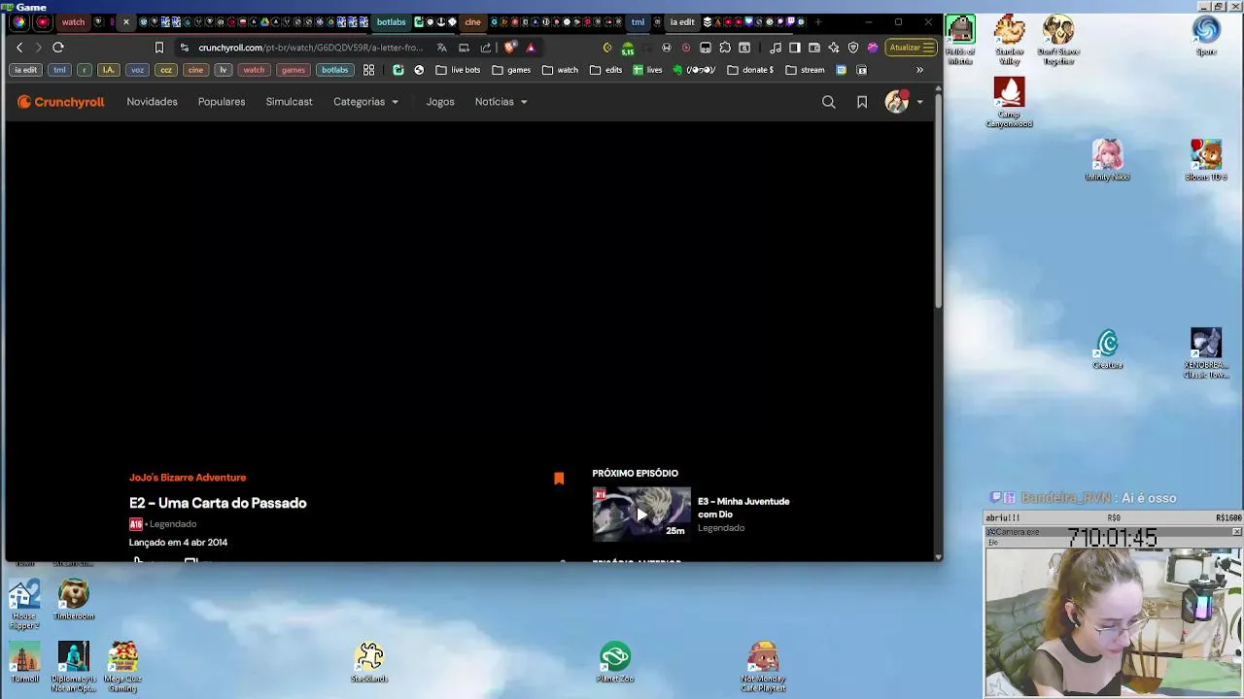Screen dimensions: 1244x699
Task: Launch XENOBREAKERS desktop icon
Action: pyautogui.click(x=1206, y=353)
